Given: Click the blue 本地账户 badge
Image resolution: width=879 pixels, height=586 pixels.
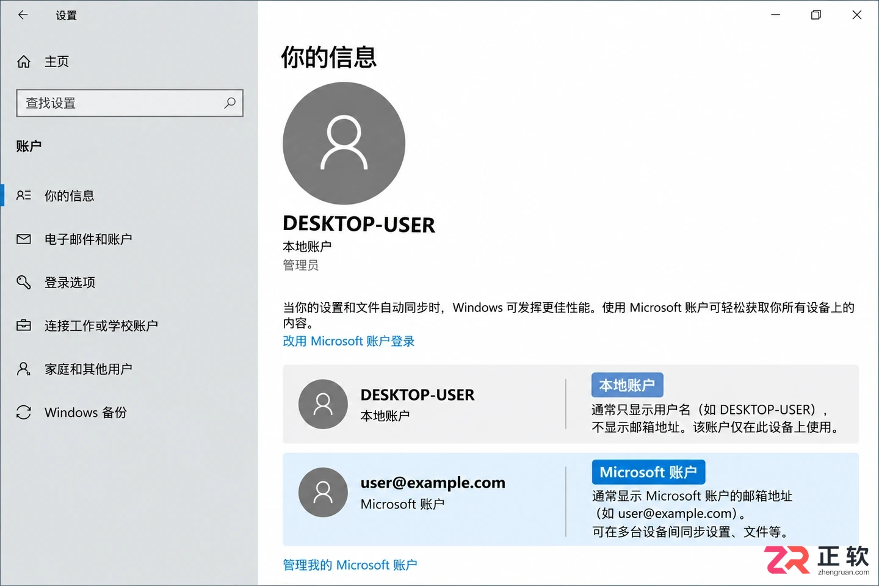Looking at the screenshot, I should (627, 385).
